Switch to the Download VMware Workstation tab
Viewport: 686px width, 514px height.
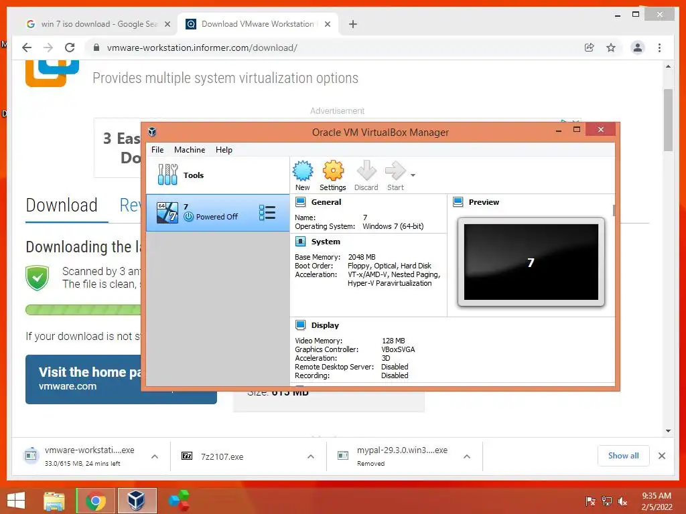pos(257,24)
